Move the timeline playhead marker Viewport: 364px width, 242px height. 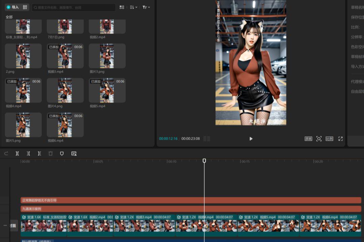point(205,161)
